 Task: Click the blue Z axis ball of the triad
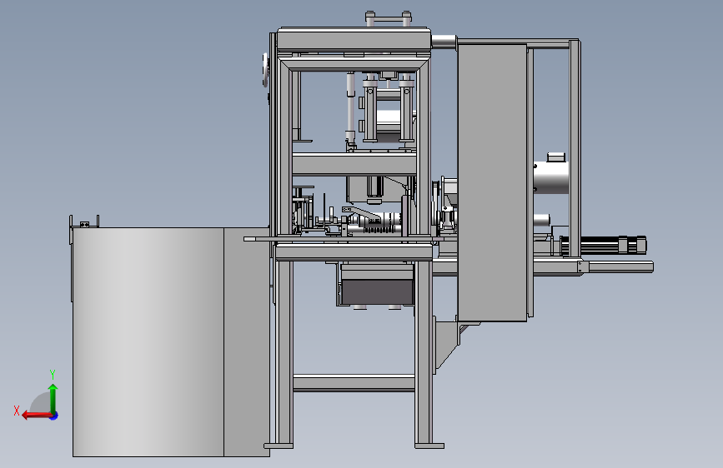pos(54,416)
